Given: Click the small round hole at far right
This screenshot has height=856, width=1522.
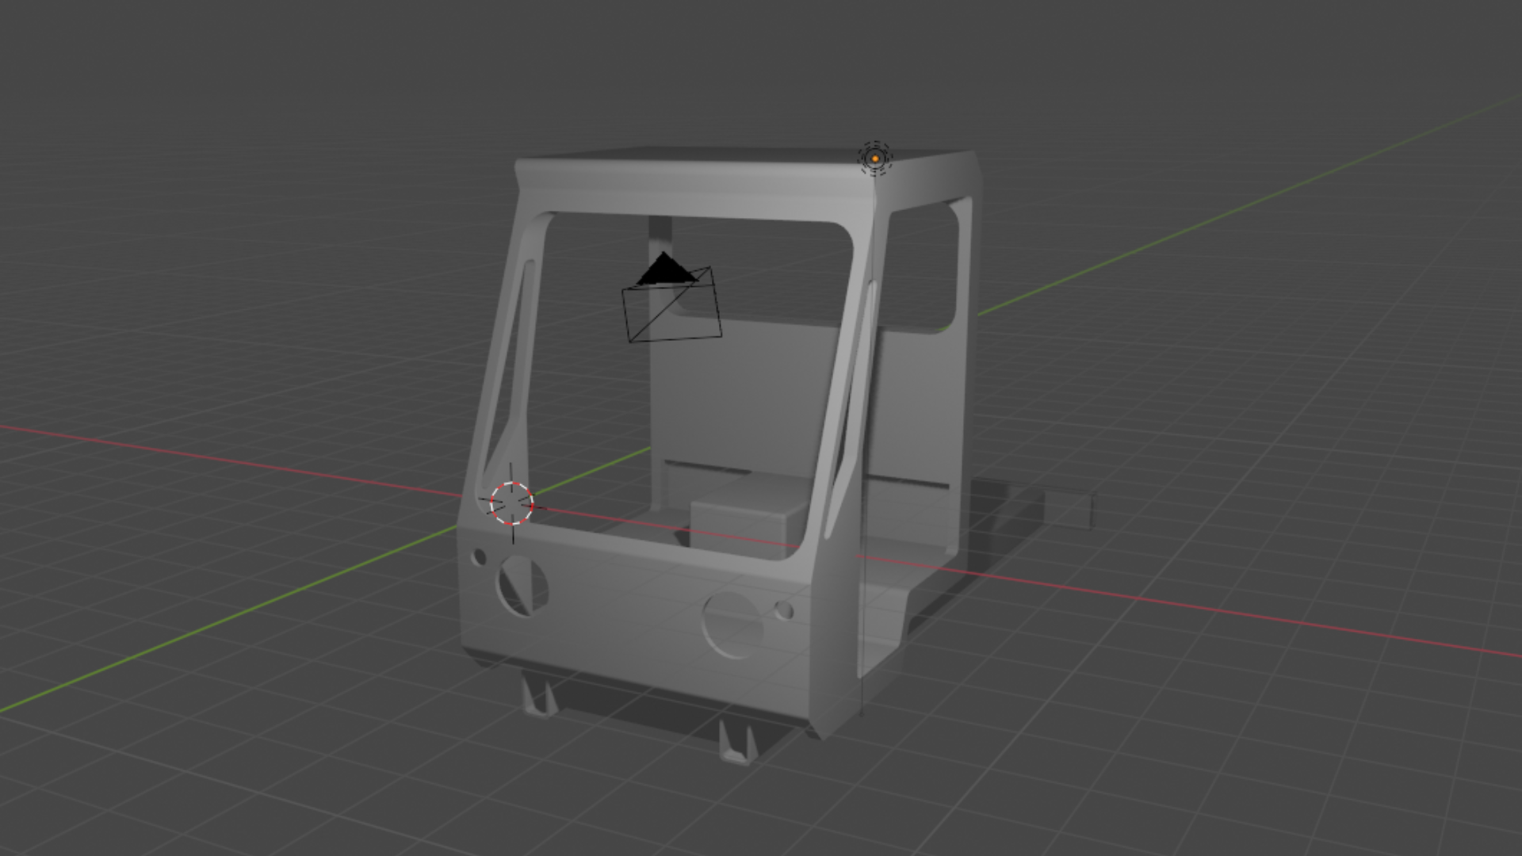Looking at the screenshot, I should [x=784, y=610].
